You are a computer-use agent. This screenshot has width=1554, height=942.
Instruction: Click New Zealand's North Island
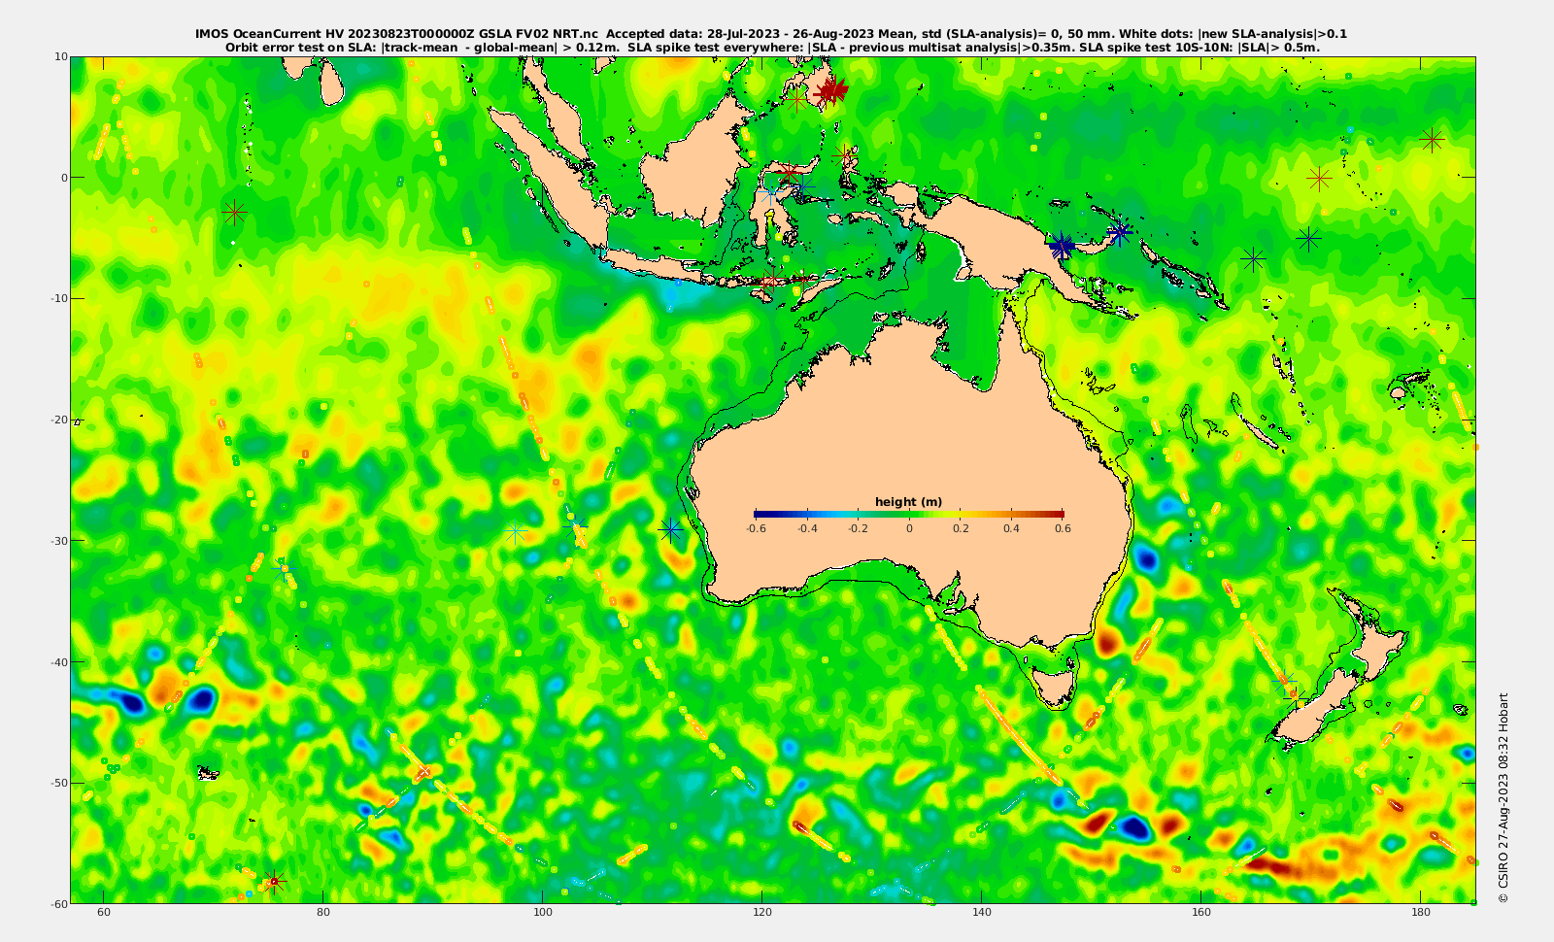click(1372, 635)
